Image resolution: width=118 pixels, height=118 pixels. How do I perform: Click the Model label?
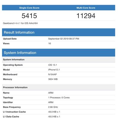tap(6, 70)
